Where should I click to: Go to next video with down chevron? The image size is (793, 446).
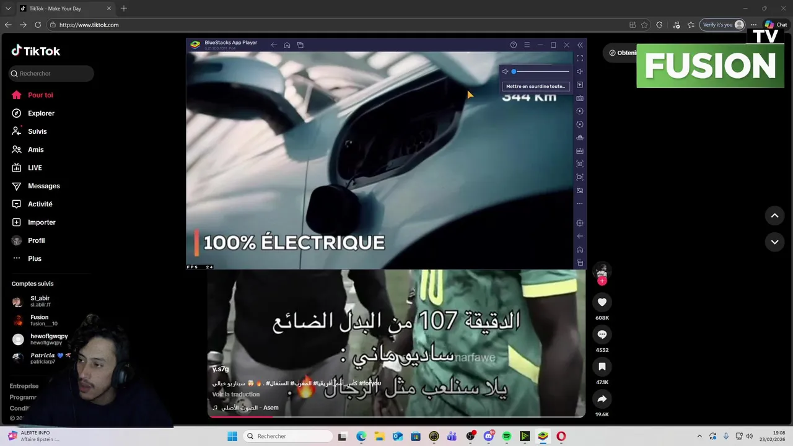(x=774, y=242)
